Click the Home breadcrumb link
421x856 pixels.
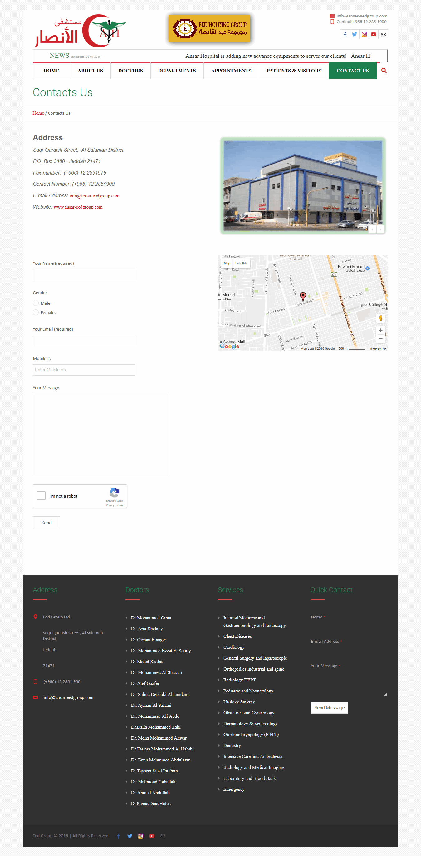pos(38,113)
